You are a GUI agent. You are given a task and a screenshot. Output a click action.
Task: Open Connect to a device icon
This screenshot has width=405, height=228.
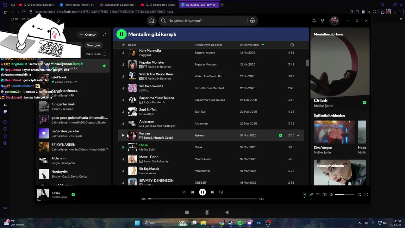tap(325, 195)
